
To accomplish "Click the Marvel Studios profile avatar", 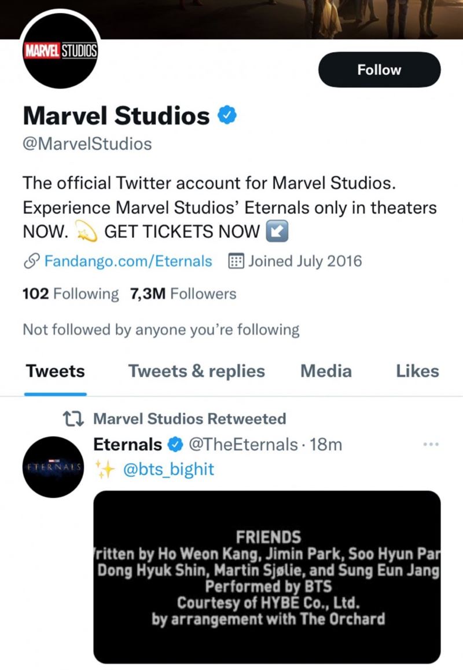I will click(60, 50).
